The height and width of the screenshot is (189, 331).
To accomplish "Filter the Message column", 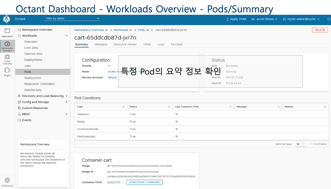I will coord(279,107).
